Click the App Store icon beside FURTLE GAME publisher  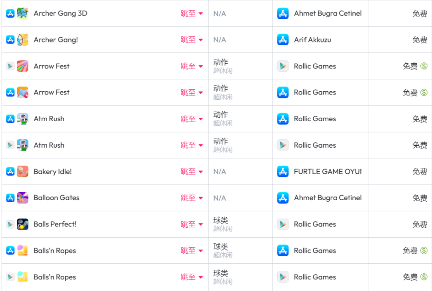(283, 171)
